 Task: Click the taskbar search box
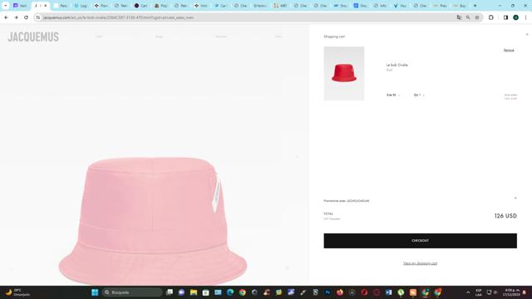132,292
